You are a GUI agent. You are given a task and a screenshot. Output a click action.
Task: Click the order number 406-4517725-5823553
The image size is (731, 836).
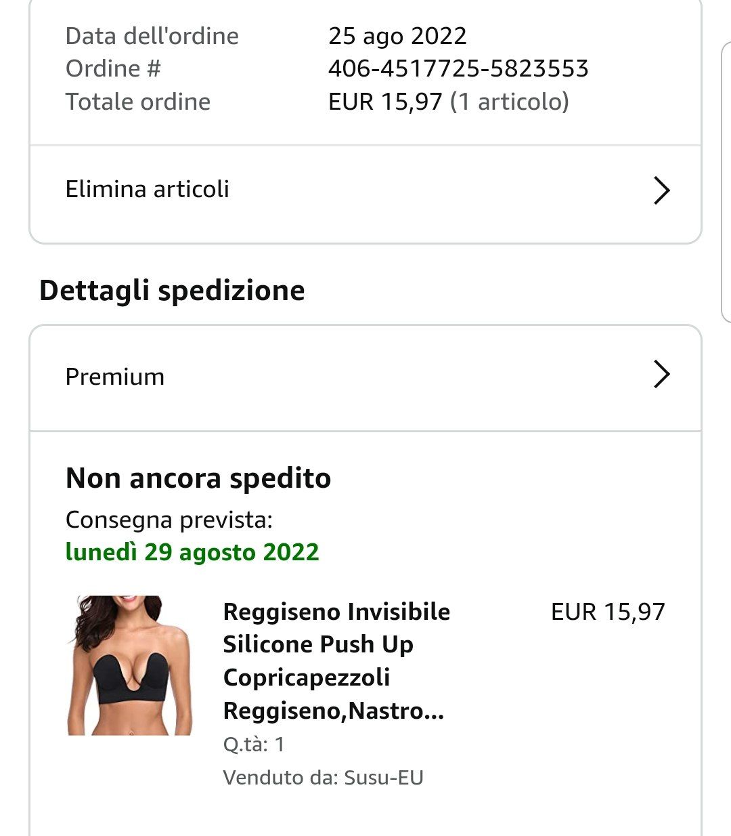click(x=458, y=68)
